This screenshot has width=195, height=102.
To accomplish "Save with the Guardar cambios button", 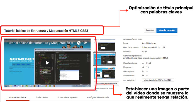I will [167, 30].
